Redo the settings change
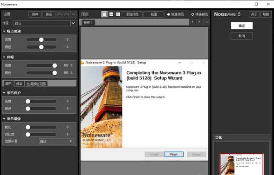 click(66, 14)
